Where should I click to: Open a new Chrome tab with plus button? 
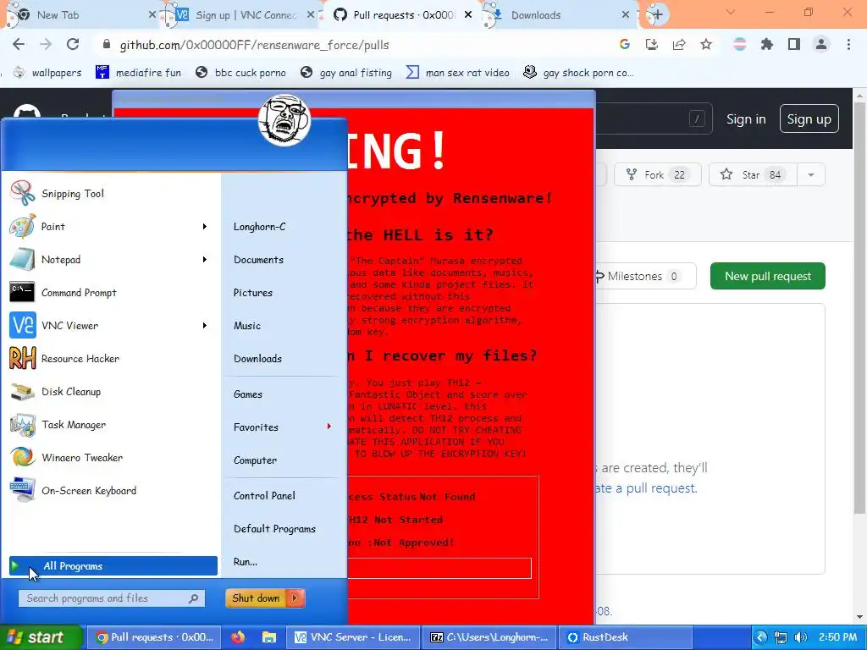pos(657,14)
